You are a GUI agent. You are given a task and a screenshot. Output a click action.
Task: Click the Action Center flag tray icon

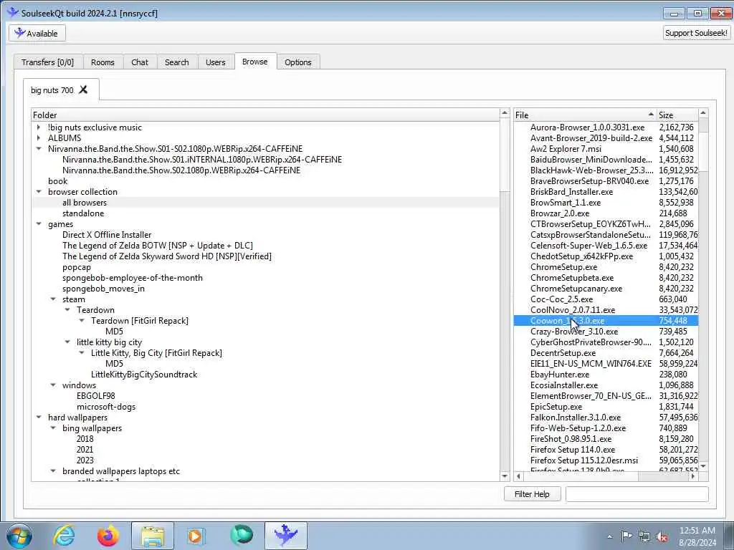pyautogui.click(x=626, y=536)
